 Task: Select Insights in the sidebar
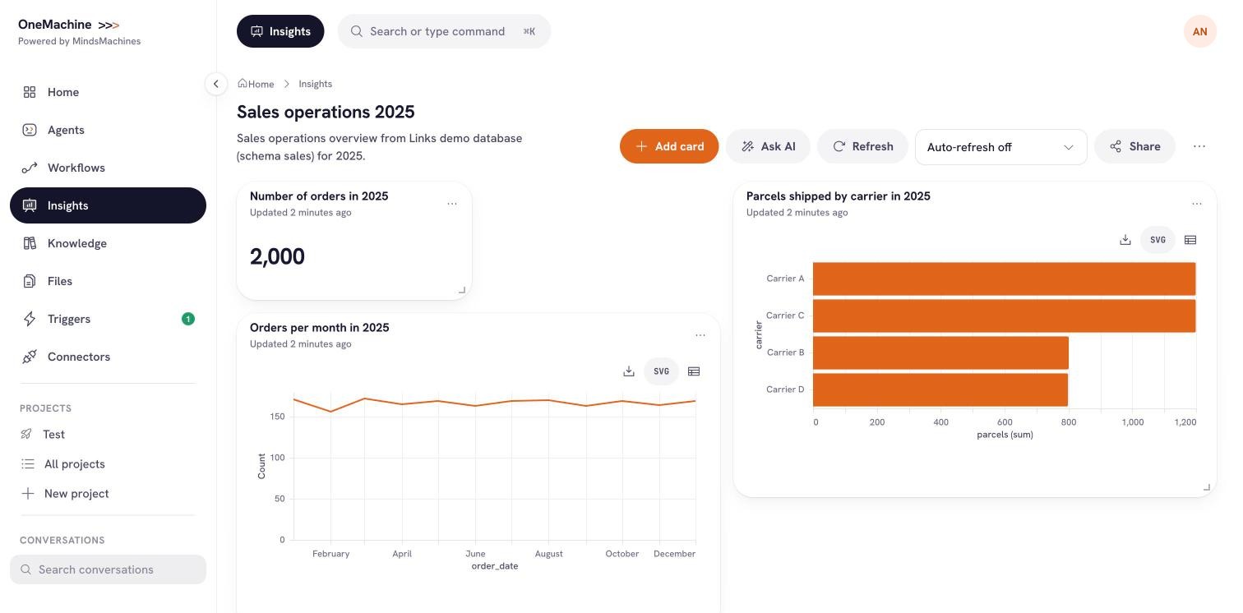pyautogui.click(x=108, y=205)
